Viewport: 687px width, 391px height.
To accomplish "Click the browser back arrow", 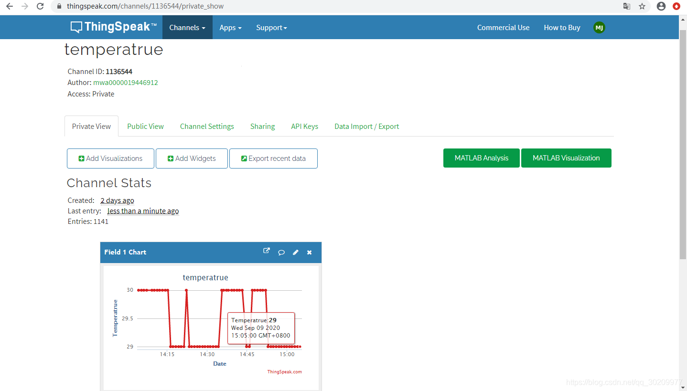I will click(9, 6).
